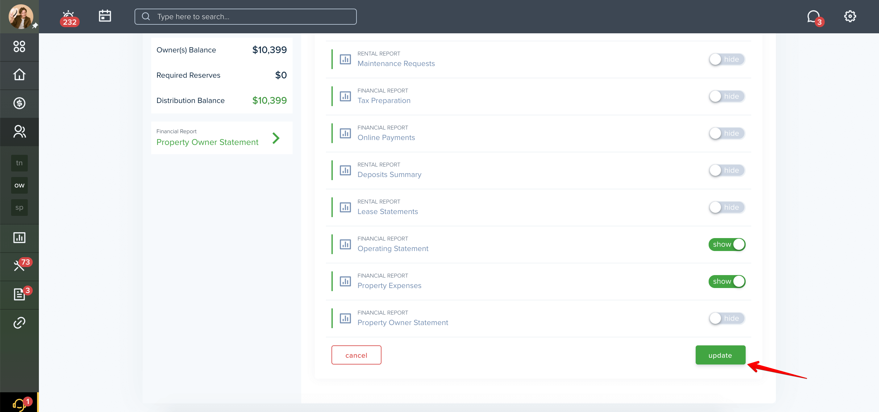Open Operating Statement report link
879x412 pixels.
pos(393,249)
